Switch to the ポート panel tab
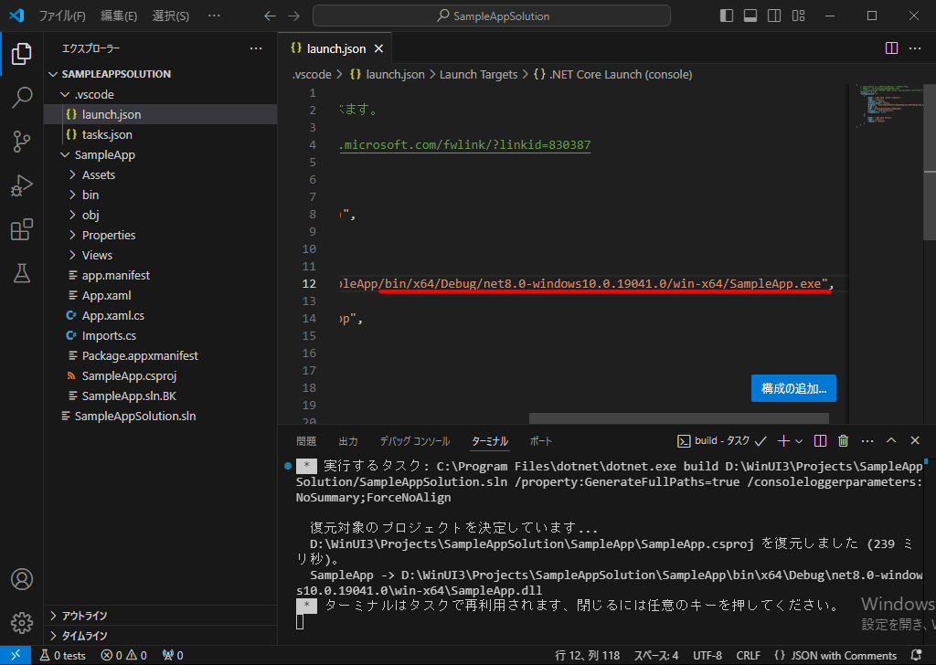This screenshot has height=665, width=936. point(541,441)
